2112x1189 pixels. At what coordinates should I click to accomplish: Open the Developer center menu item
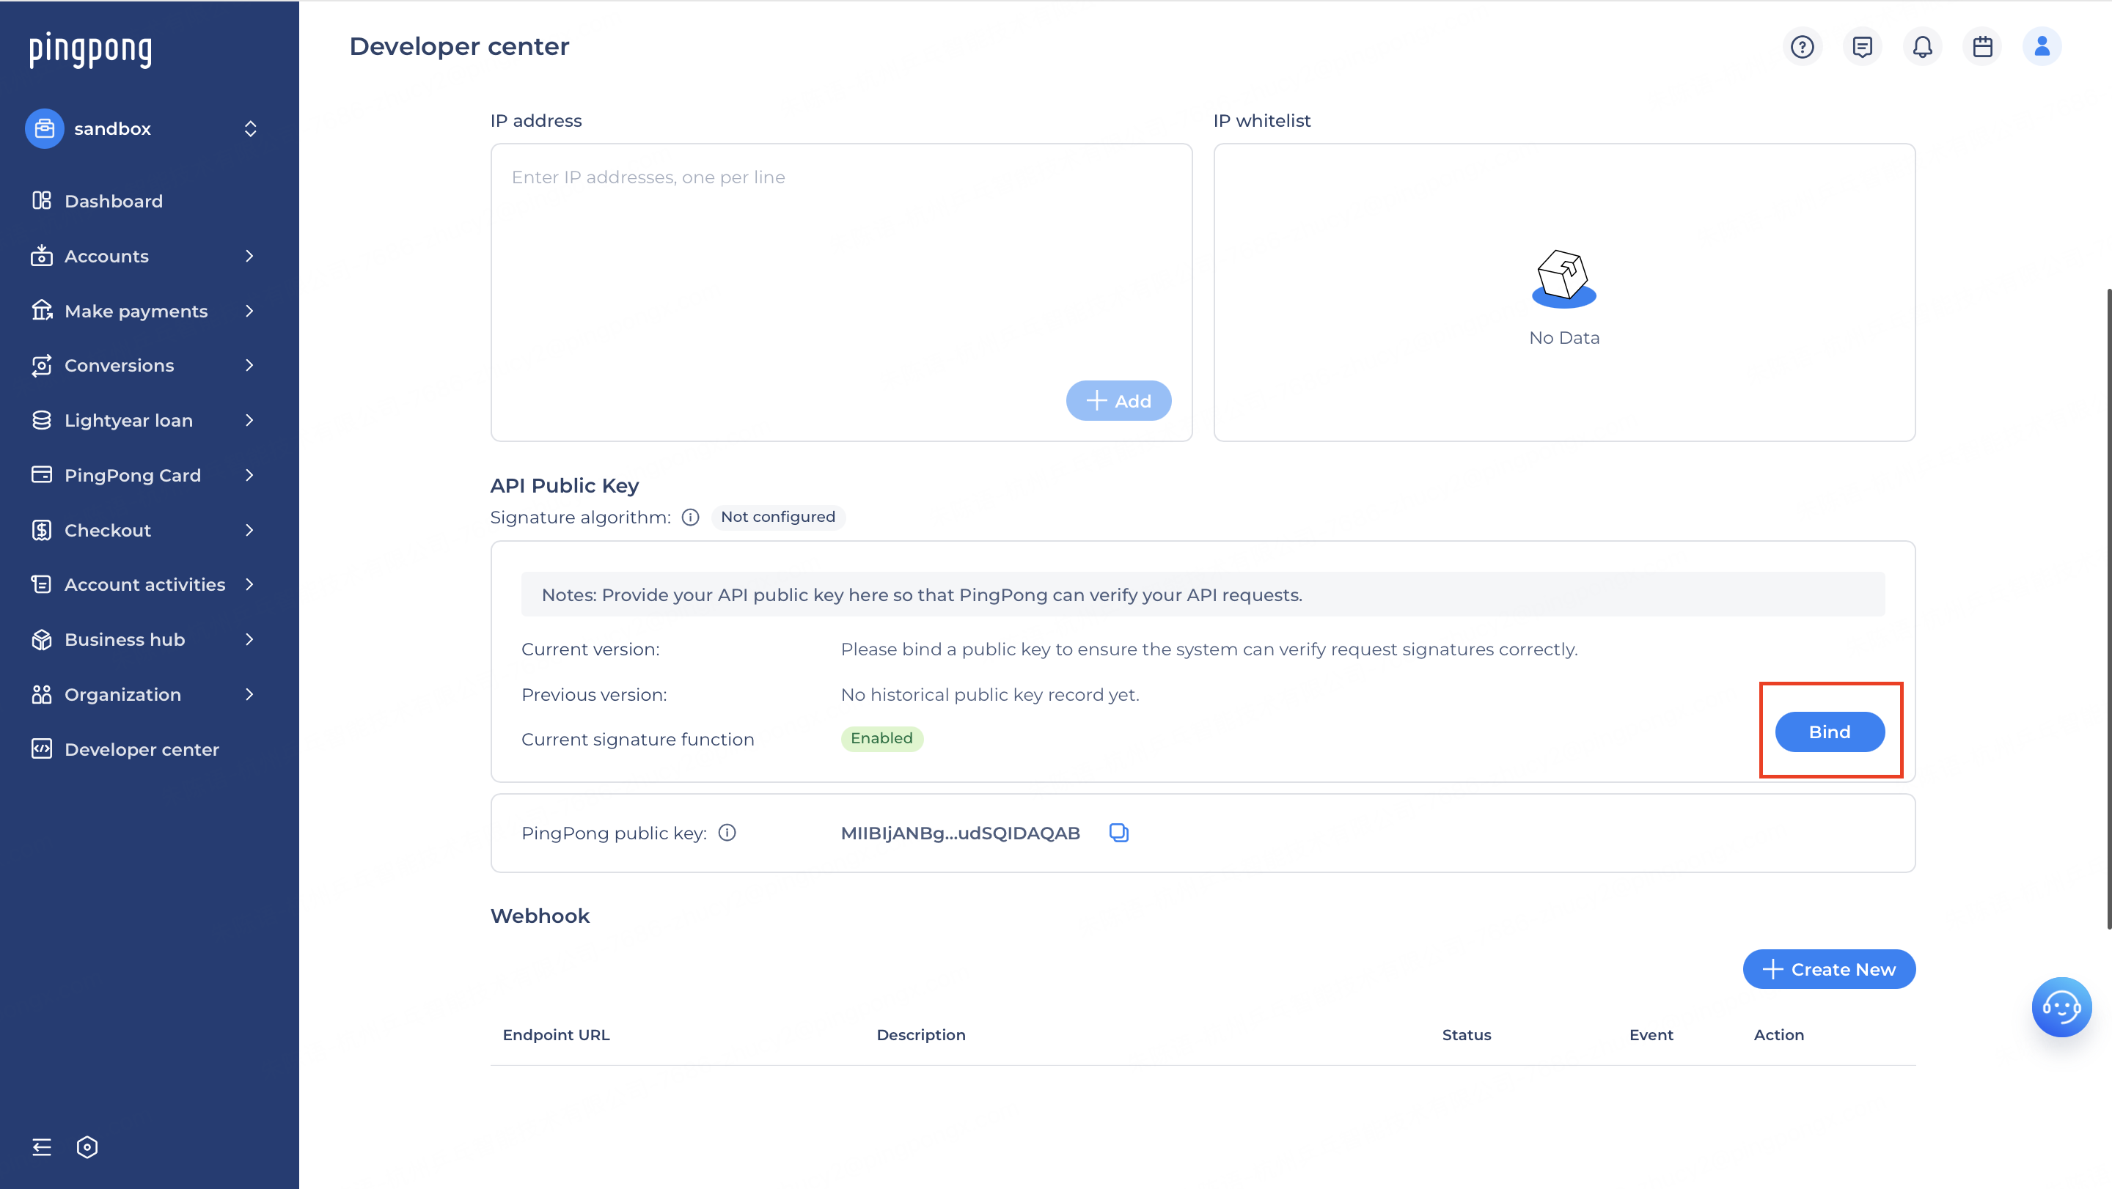(142, 750)
